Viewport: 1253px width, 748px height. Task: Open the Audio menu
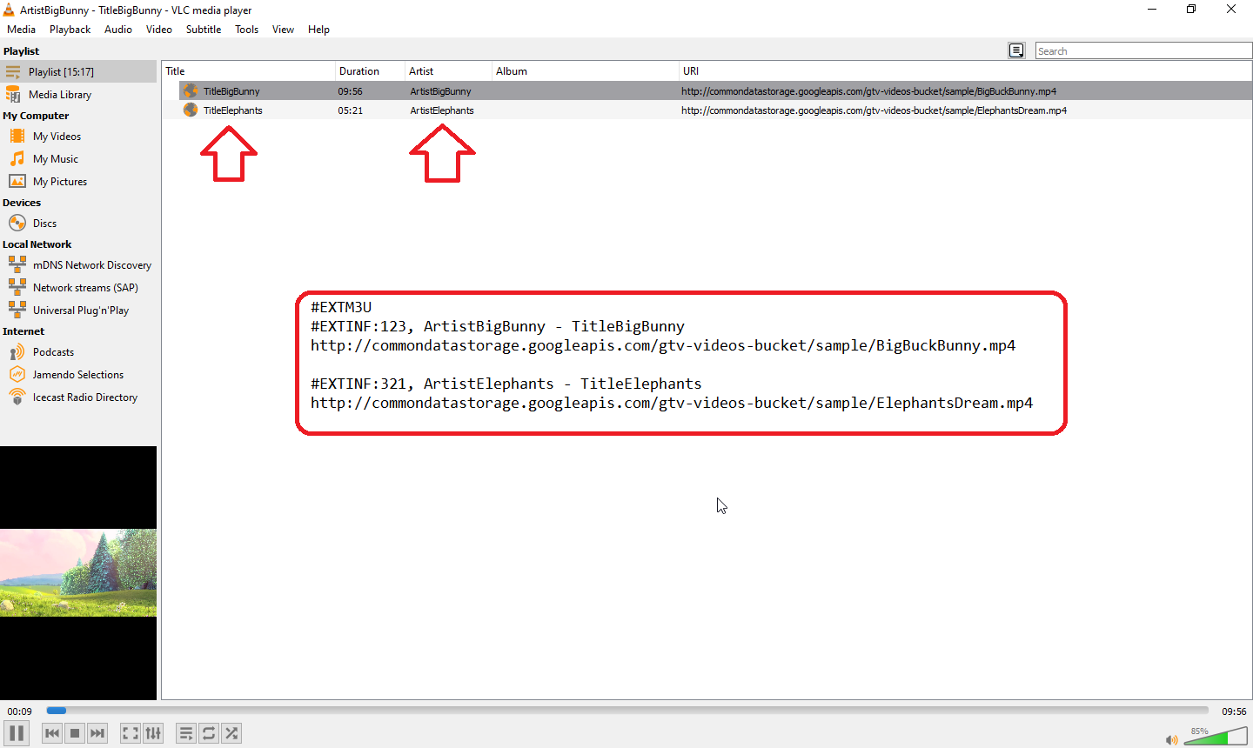(x=118, y=30)
